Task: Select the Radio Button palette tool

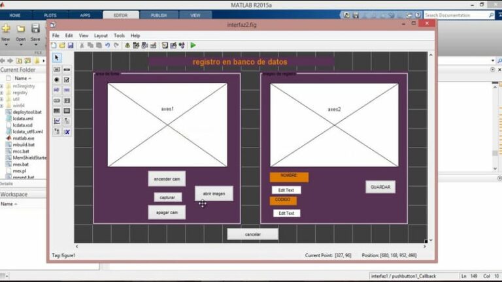Action: 57,79
